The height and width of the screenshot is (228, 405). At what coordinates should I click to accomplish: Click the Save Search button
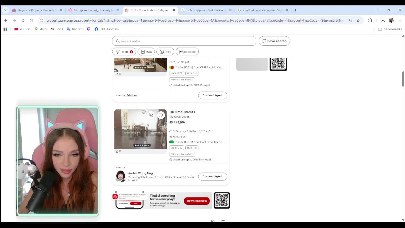click(x=274, y=41)
